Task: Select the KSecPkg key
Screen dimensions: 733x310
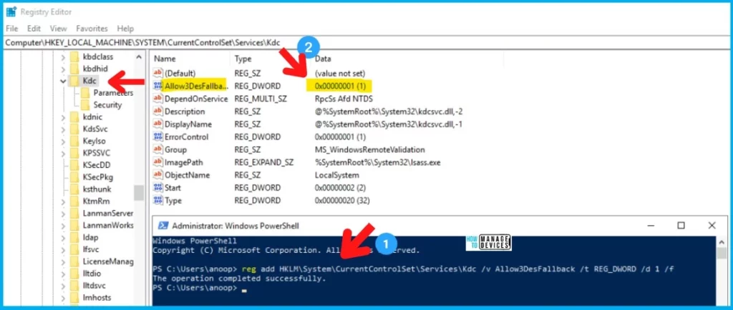Action: click(x=97, y=177)
